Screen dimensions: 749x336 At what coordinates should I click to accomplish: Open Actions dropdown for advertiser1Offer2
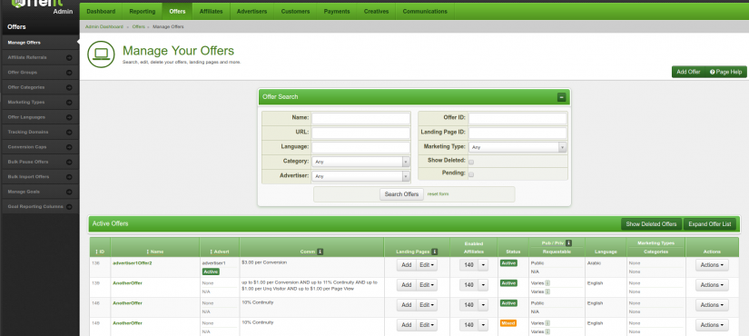coord(712,265)
